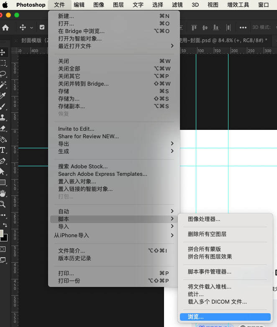The height and width of the screenshot is (327, 277).
Task: Select the Rectangular Marquee tool
Action: [x=3, y=63]
